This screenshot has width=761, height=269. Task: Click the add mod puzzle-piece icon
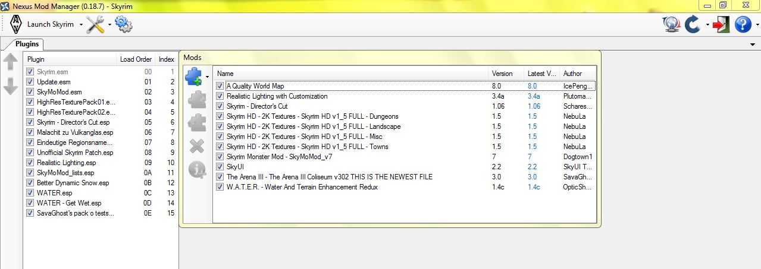(x=194, y=77)
